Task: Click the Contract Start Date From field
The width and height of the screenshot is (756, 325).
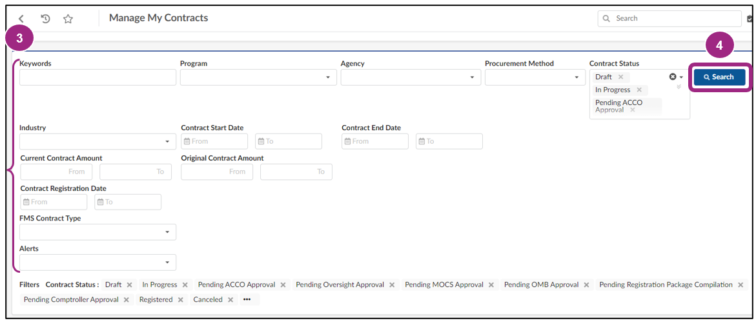Action: click(215, 141)
